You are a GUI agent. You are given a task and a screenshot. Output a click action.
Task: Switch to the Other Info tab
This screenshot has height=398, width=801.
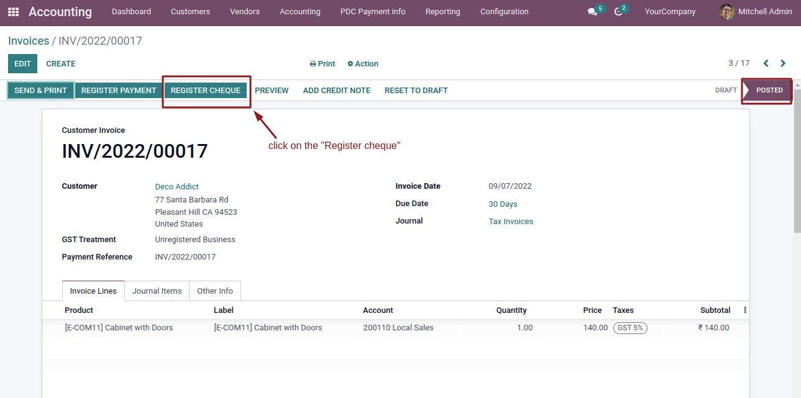215,291
